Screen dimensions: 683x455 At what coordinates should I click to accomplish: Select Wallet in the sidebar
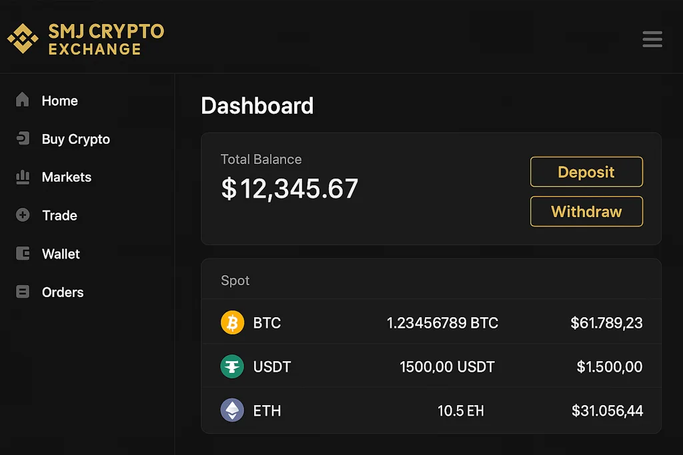61,254
